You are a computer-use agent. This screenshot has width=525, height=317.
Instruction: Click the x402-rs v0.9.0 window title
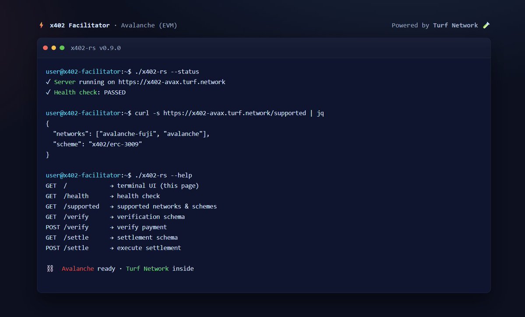tap(96, 48)
